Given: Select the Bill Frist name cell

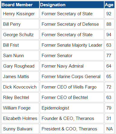Looking at the screenshot, I should click(x=20, y=45).
